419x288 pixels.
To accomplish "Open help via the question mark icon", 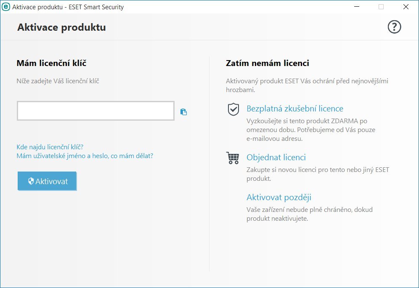I will click(x=394, y=26).
